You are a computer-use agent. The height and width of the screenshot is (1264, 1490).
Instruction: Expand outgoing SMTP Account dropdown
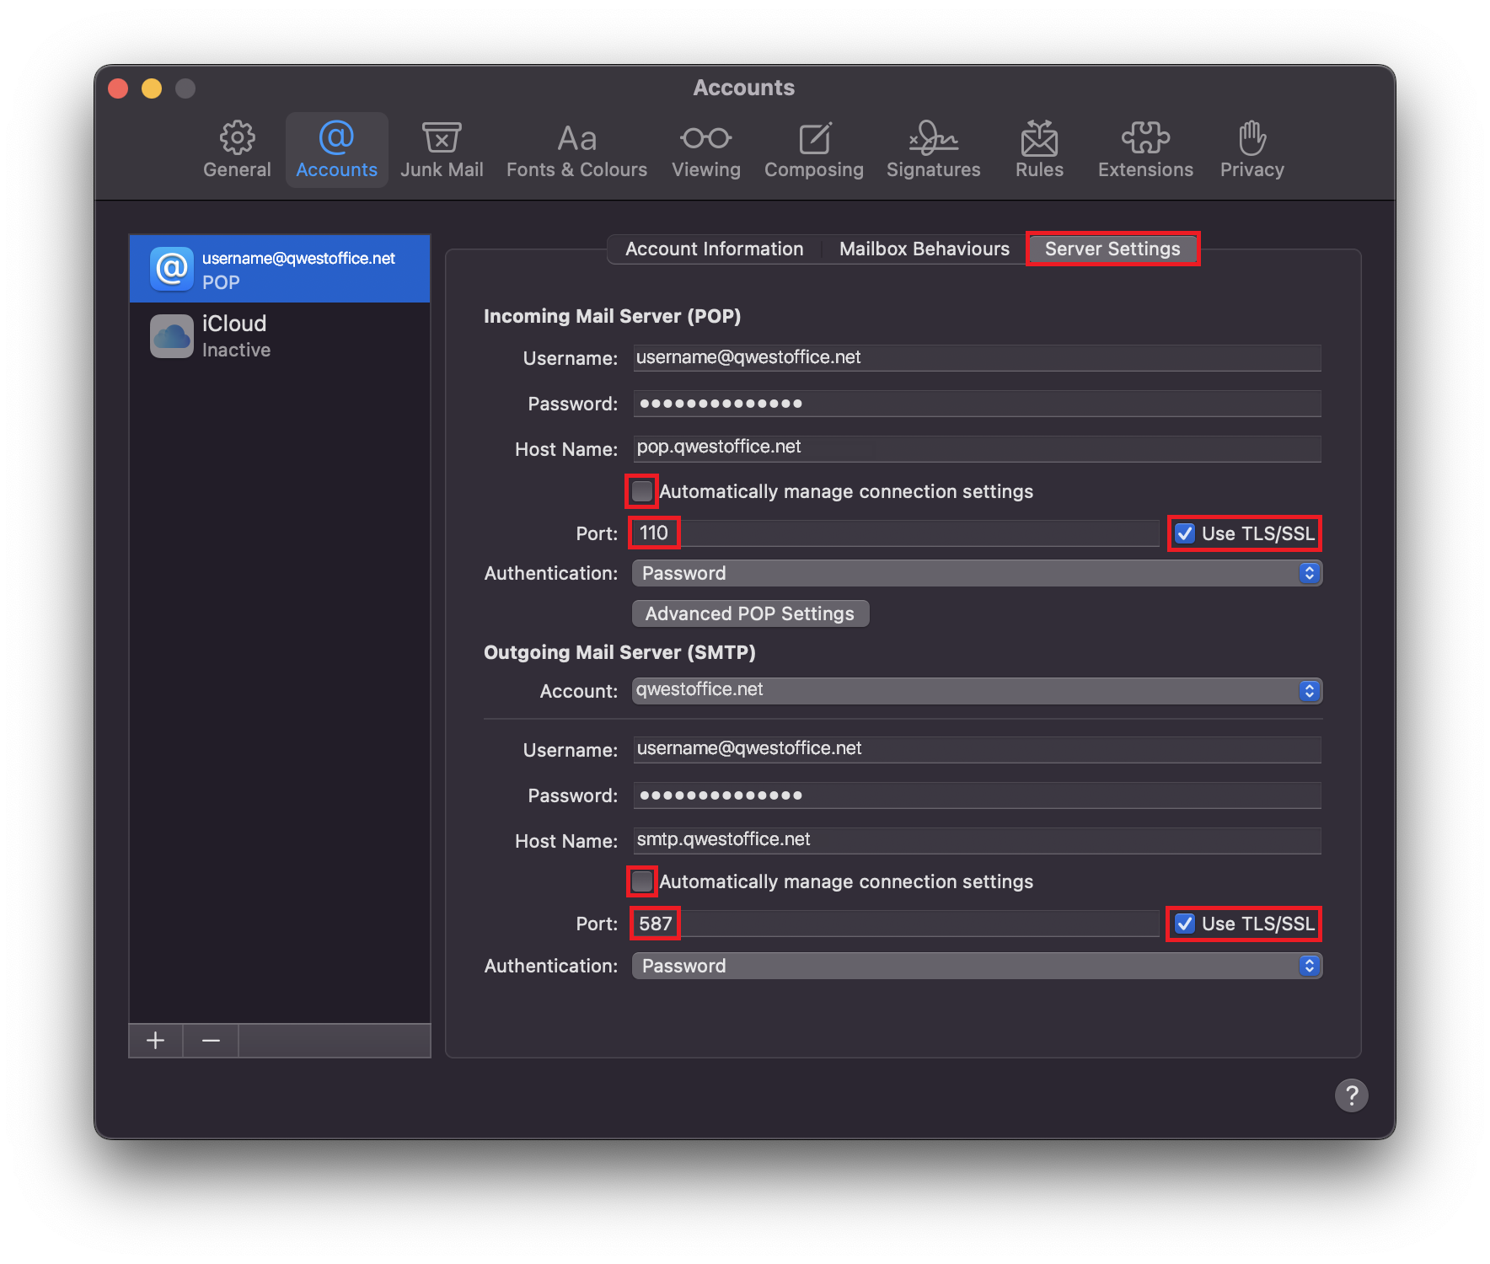coord(976,691)
